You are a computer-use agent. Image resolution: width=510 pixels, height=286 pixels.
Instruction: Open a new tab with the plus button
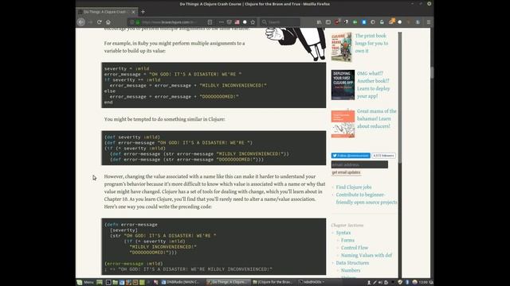(143, 12)
